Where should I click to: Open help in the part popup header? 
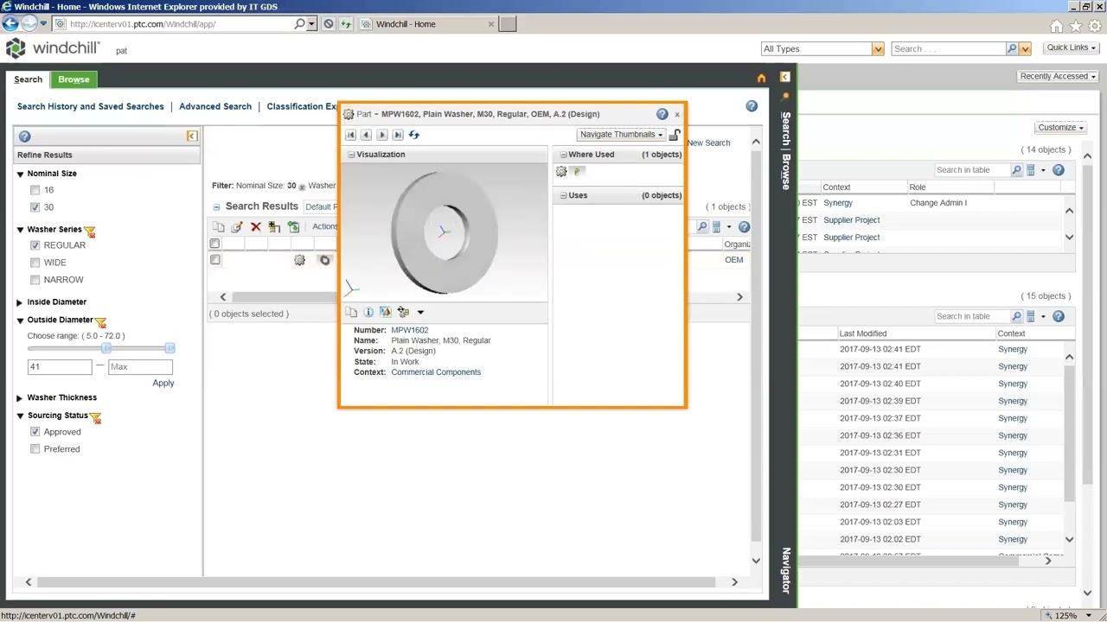tap(662, 114)
